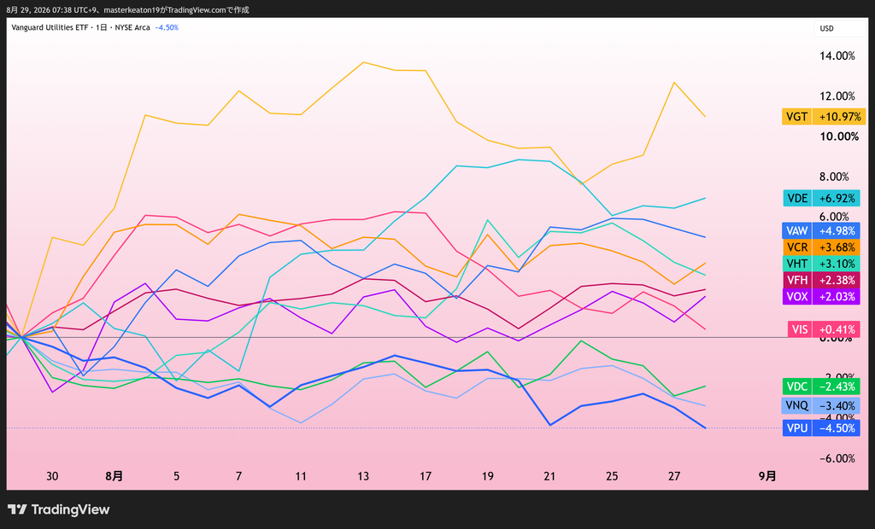Click the VFH ticker label

tap(797, 280)
